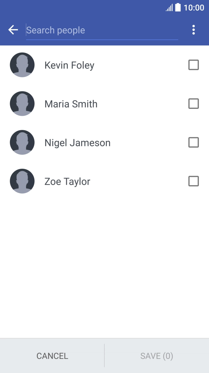Tap the signal strength status icon
Viewport: 209px width, 373px height.
169,8
